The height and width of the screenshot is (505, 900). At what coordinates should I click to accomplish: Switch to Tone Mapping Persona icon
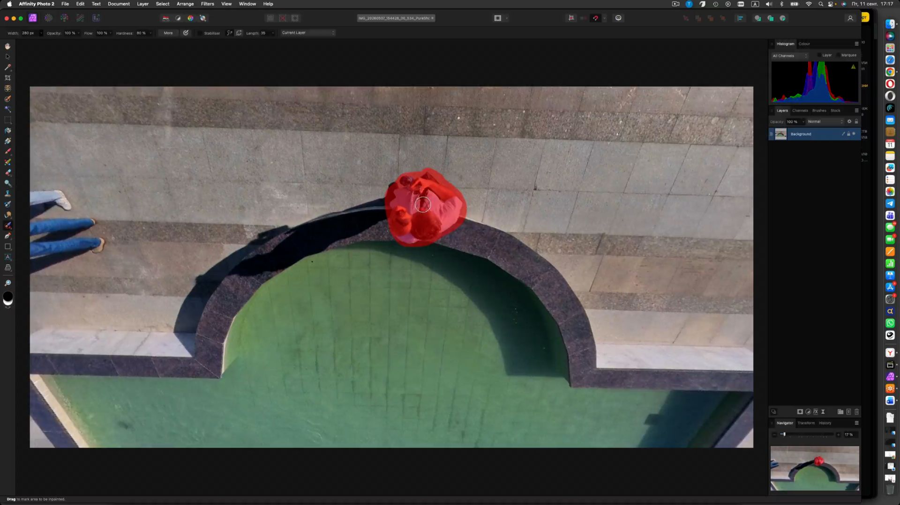(x=80, y=18)
